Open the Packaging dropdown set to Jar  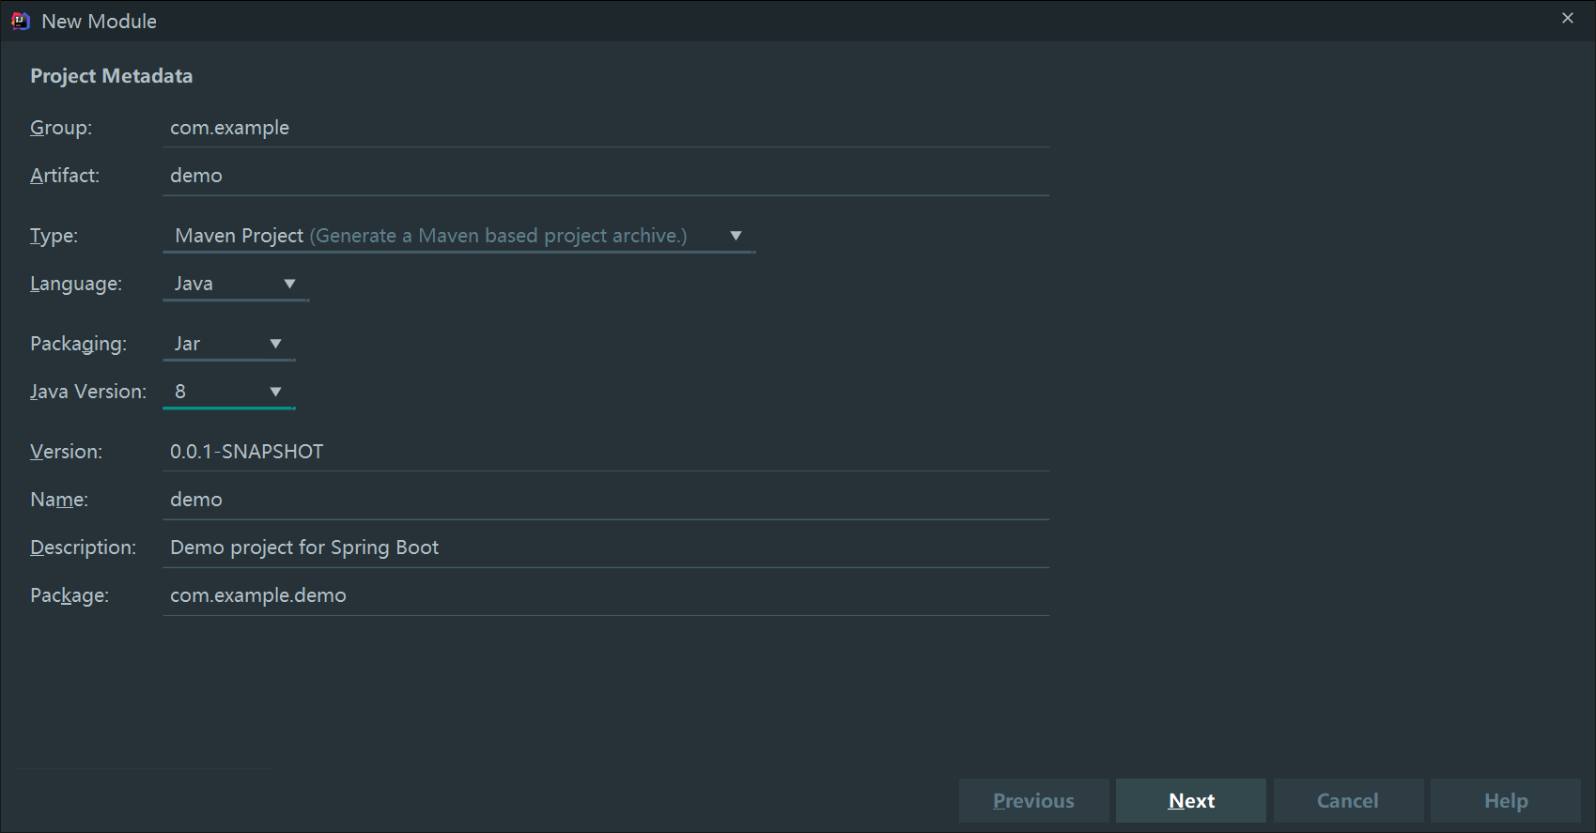pos(229,344)
